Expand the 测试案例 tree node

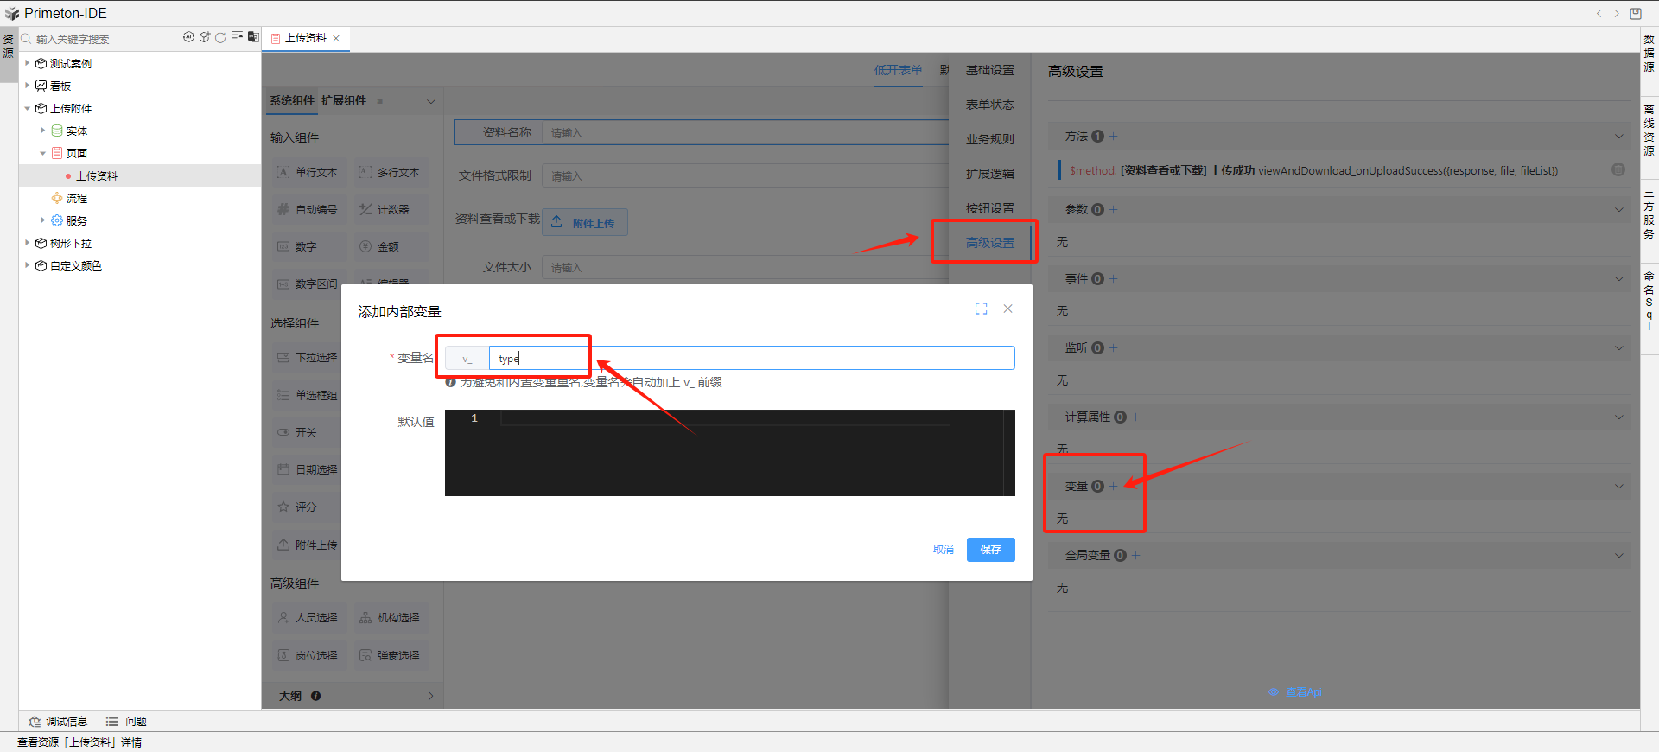pos(28,63)
